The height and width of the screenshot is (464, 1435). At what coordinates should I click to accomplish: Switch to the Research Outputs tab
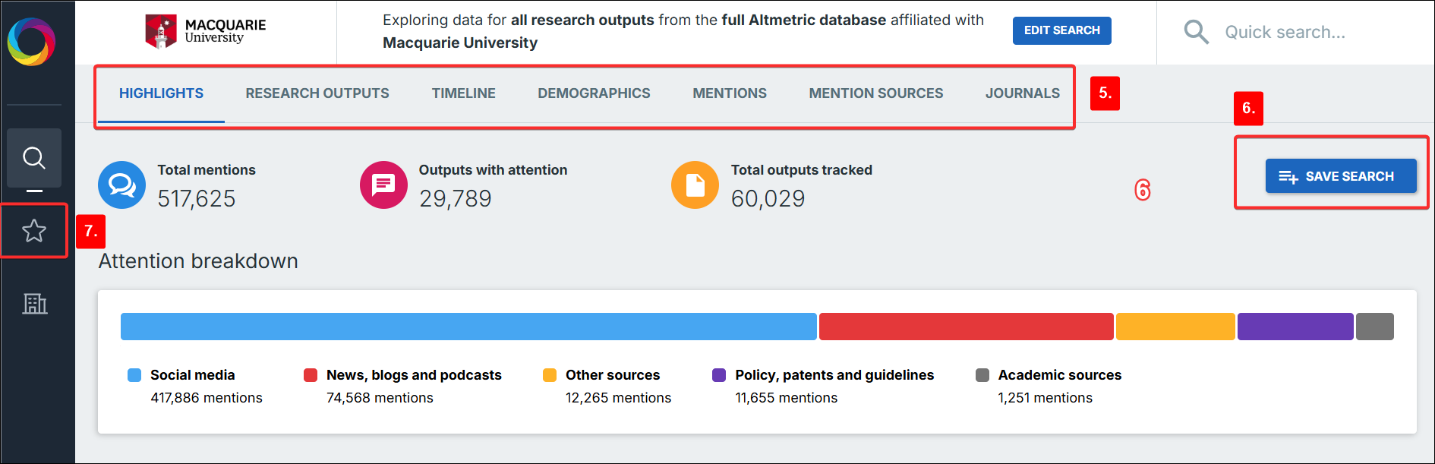click(317, 93)
